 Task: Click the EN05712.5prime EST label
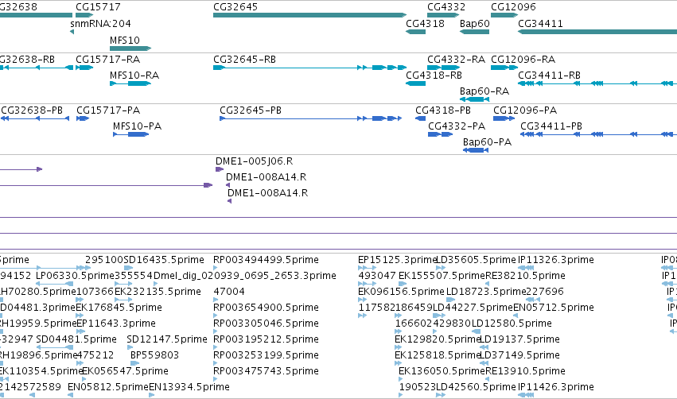554,308
